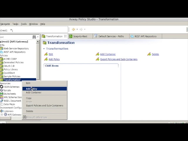
Task: Select QuickStart policy container
Action: (9, 73)
